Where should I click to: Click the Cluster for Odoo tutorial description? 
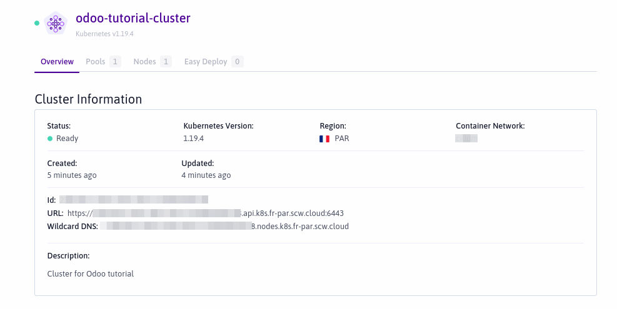(91, 273)
